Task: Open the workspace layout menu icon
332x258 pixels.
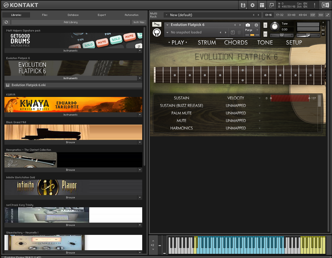Action: coord(262,5)
